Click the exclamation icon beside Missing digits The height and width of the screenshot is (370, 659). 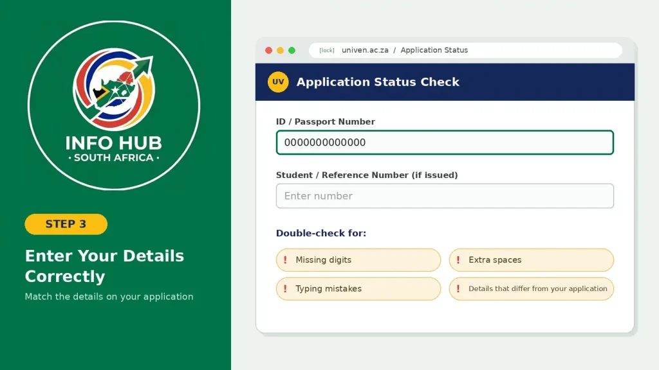(285, 260)
